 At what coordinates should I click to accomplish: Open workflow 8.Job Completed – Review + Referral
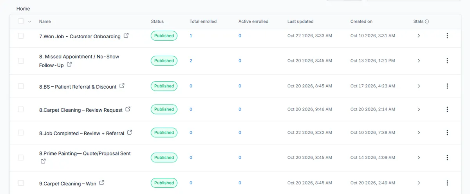81,133
